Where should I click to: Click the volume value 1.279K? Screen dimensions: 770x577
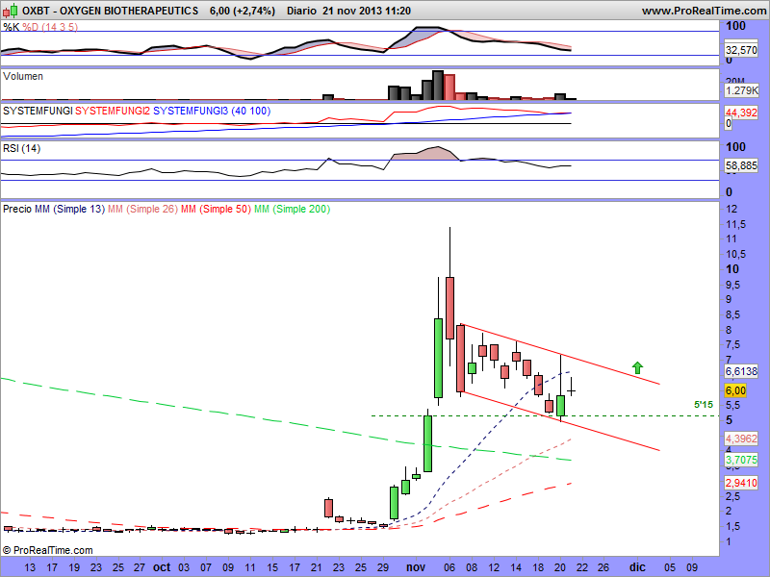(x=741, y=90)
